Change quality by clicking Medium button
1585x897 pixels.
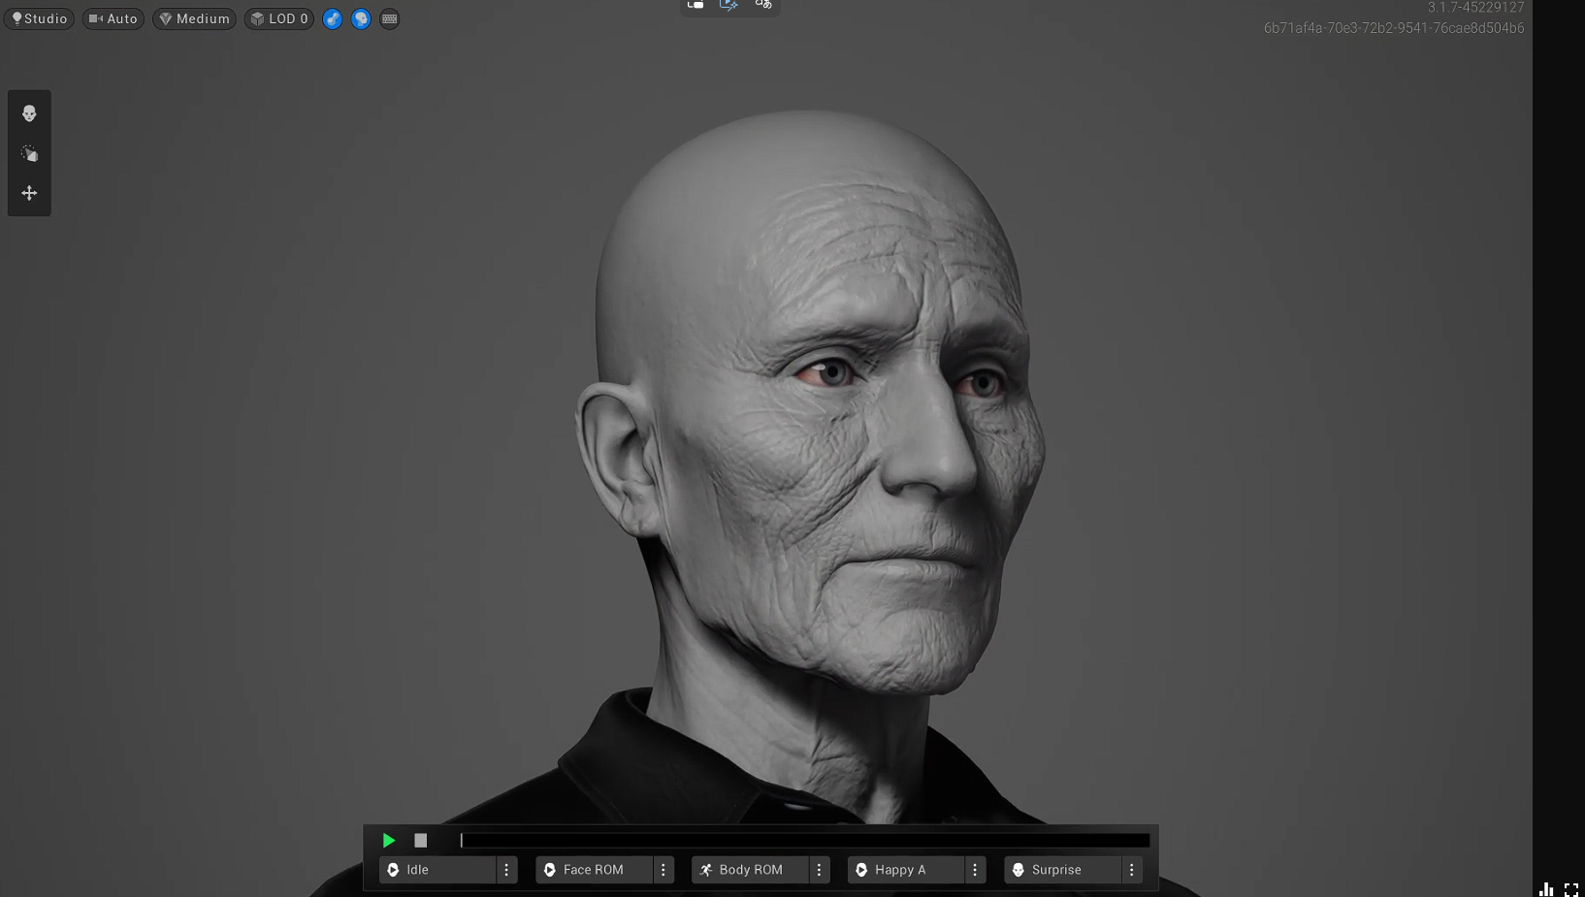[194, 18]
